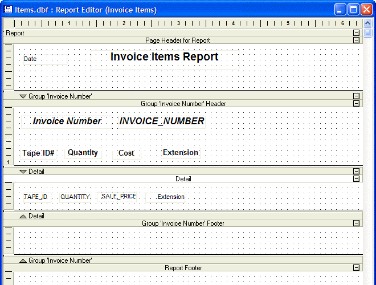Click the up triangle beside closing Group 'Invoice Number'
This screenshot has height=285, width=376.
point(23,260)
